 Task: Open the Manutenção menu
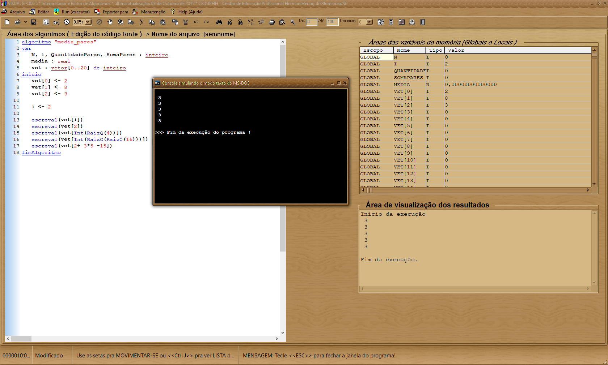[x=149, y=12]
